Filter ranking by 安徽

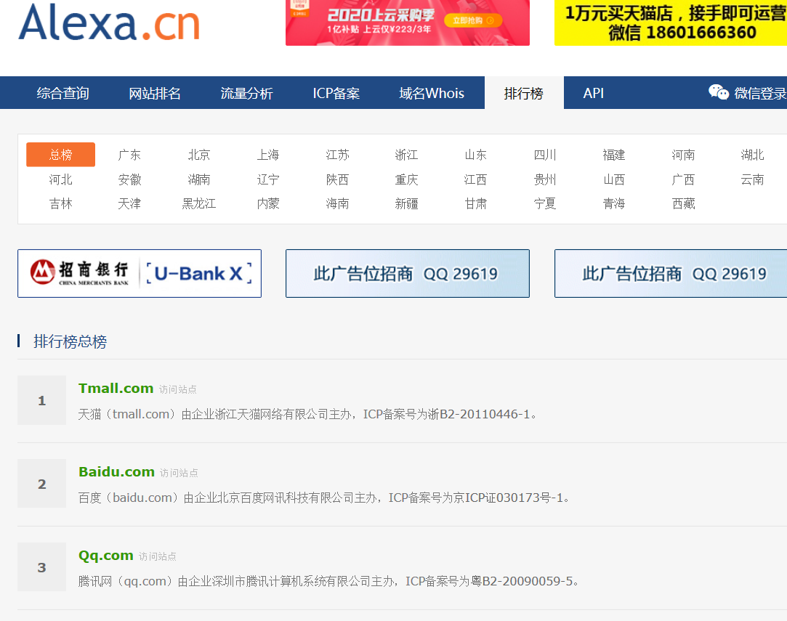129,179
